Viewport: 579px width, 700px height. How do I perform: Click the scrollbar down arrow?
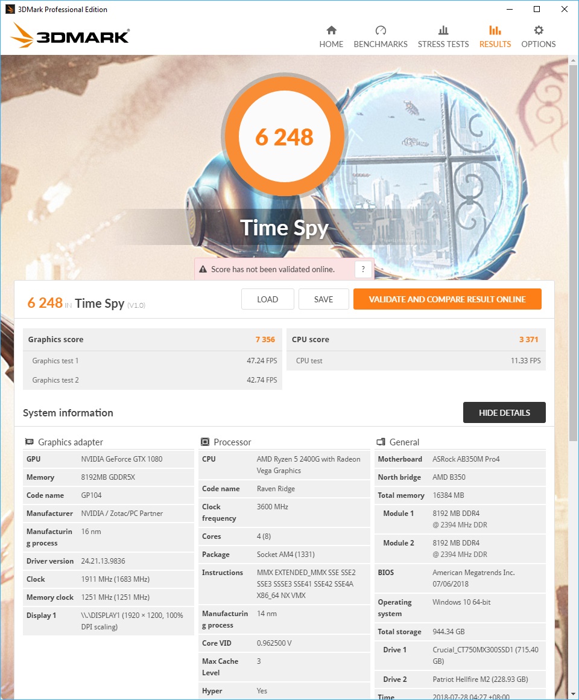[573, 694]
